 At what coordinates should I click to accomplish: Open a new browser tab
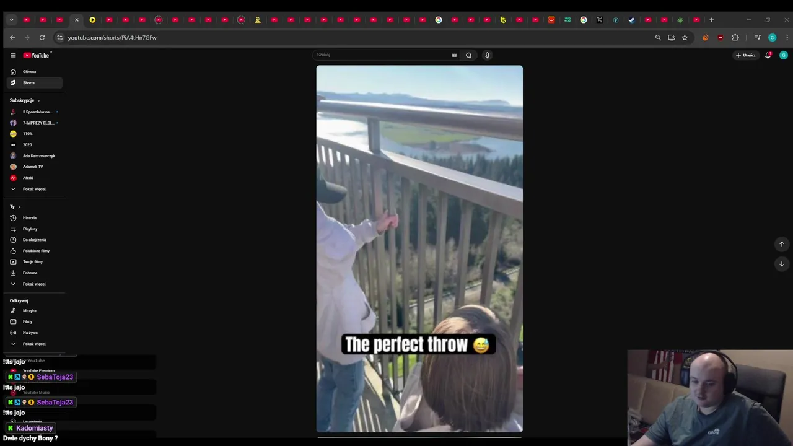pyautogui.click(x=711, y=20)
